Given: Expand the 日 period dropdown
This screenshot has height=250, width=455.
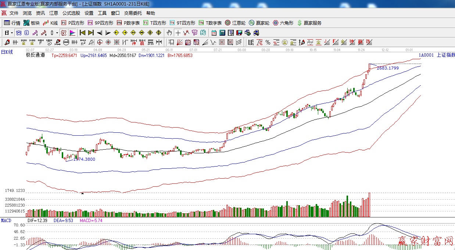Looking at the screenshot, I should point(8,33).
